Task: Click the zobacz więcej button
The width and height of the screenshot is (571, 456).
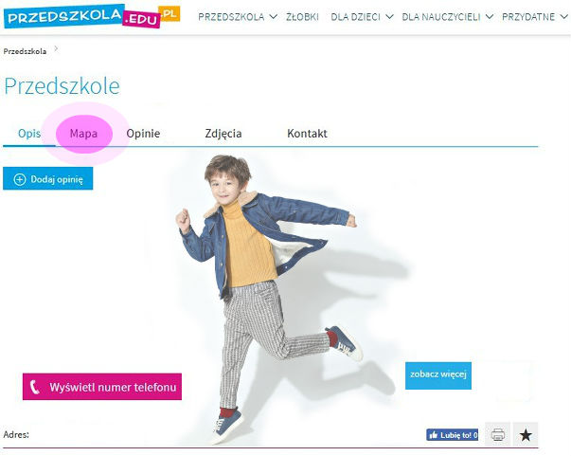Action: pyautogui.click(x=438, y=375)
